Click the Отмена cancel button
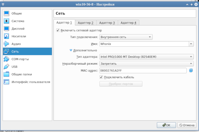Image resolution: width=199 pixels, height=132 pixels. pyautogui.click(x=186, y=125)
